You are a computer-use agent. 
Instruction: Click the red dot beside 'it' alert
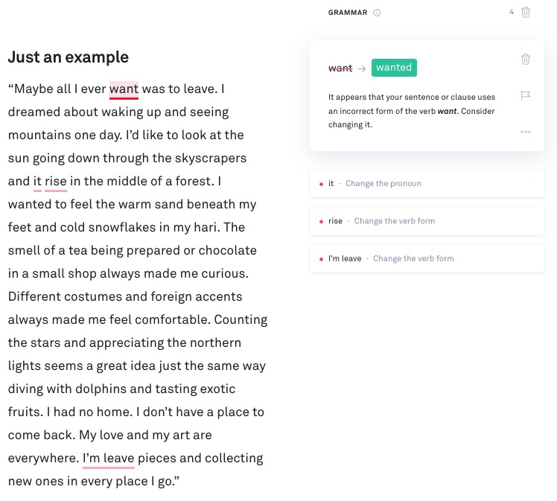pyautogui.click(x=321, y=184)
